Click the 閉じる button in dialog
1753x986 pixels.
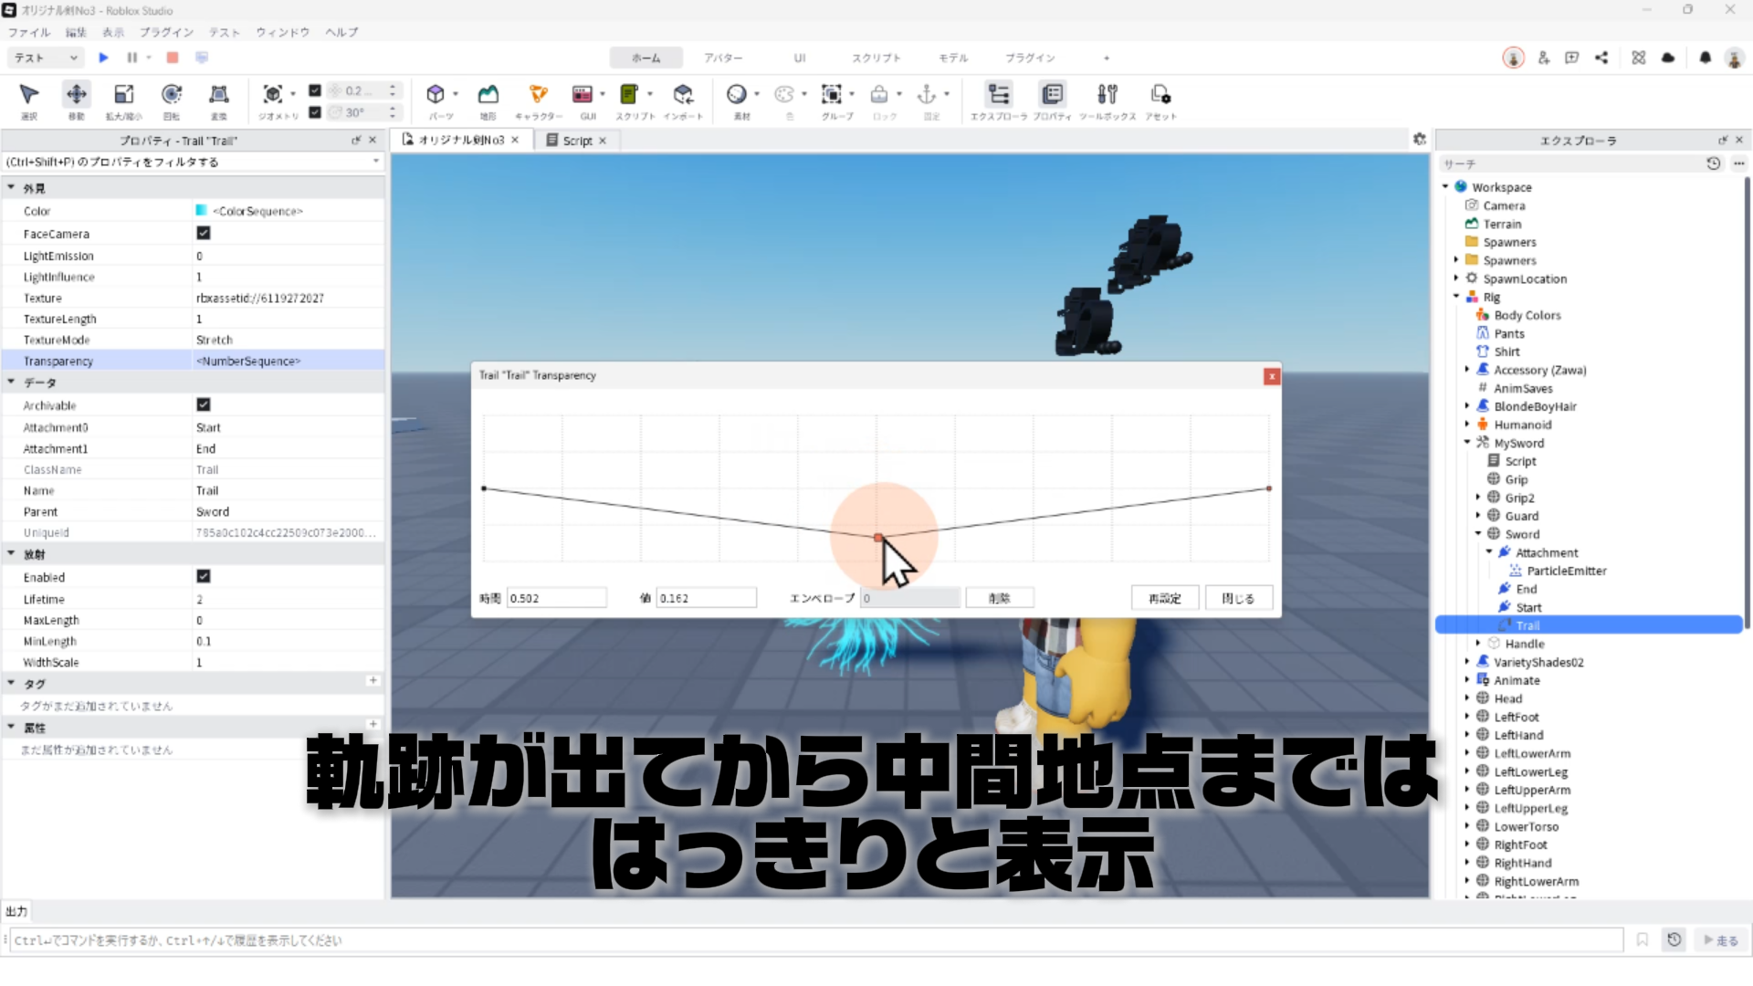1238,598
